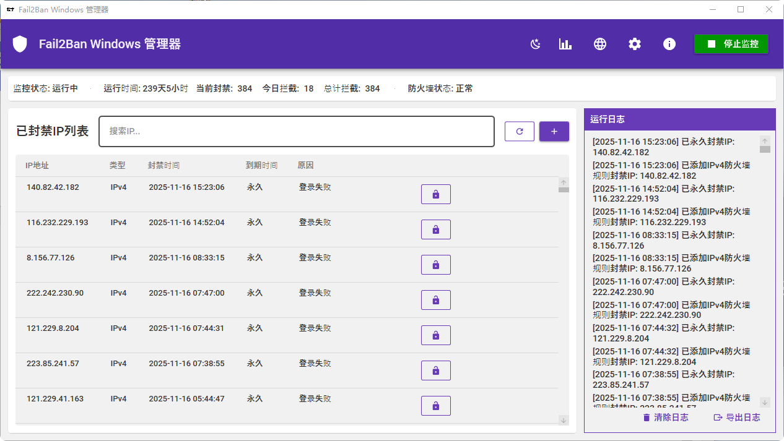View about info with the info icon

click(669, 44)
